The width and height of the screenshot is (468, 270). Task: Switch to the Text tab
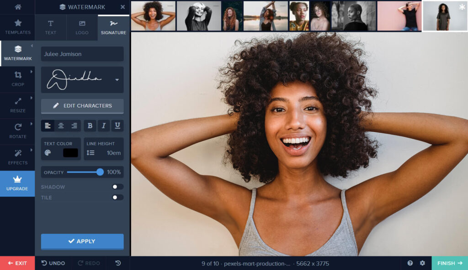[50, 27]
